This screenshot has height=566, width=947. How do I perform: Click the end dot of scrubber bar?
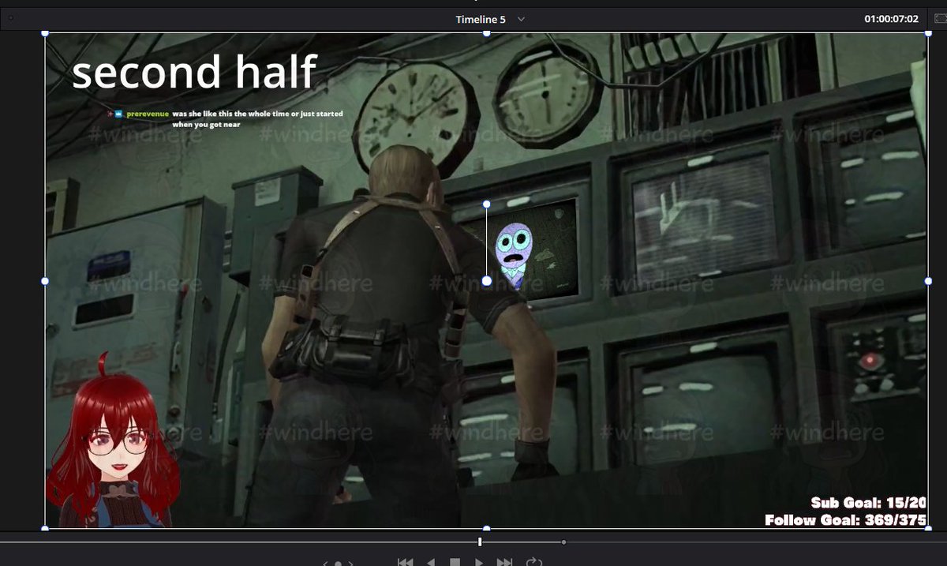coord(563,542)
